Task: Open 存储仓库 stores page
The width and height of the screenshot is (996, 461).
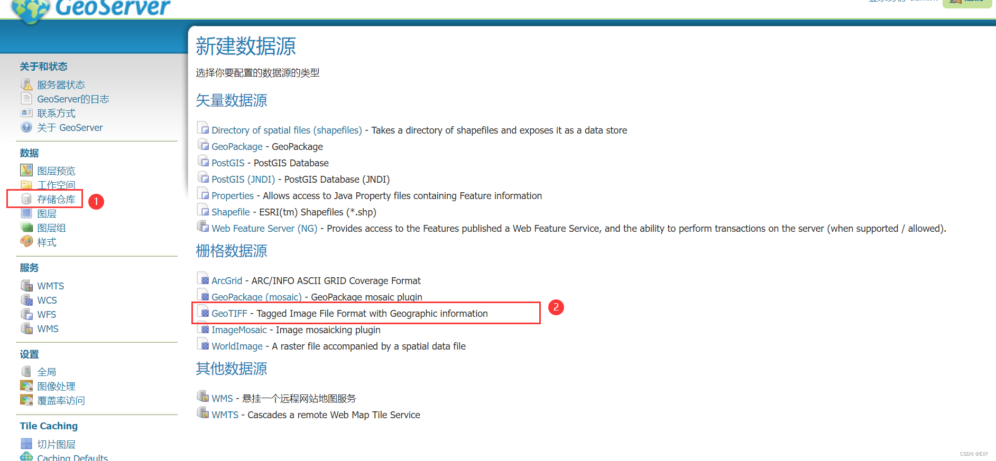Action: coord(56,199)
